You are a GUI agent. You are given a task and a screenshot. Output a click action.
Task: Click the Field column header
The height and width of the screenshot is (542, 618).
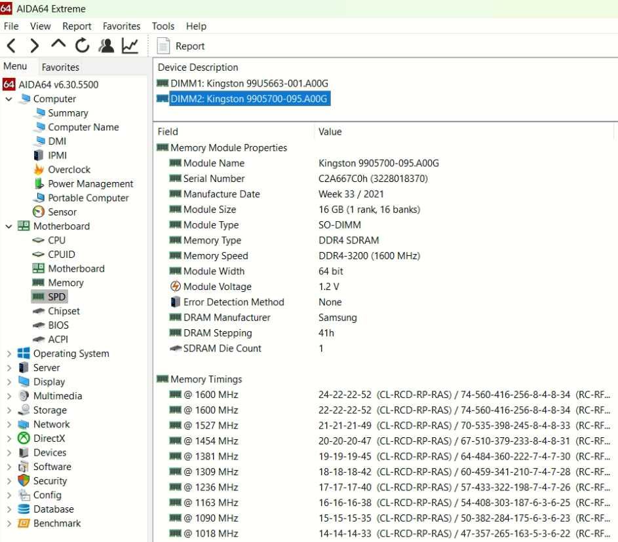(168, 132)
